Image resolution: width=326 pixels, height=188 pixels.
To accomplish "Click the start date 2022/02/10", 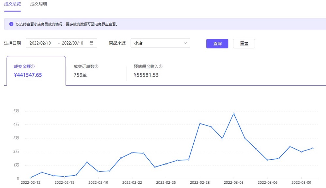I will pyautogui.click(x=40, y=43).
